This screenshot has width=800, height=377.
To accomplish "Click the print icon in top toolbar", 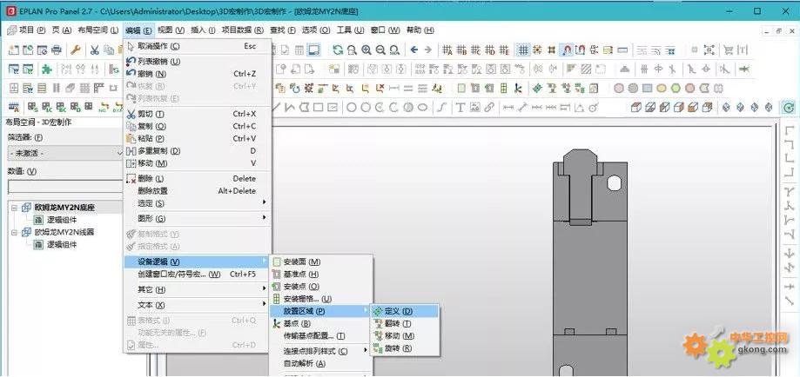I will tap(57, 50).
